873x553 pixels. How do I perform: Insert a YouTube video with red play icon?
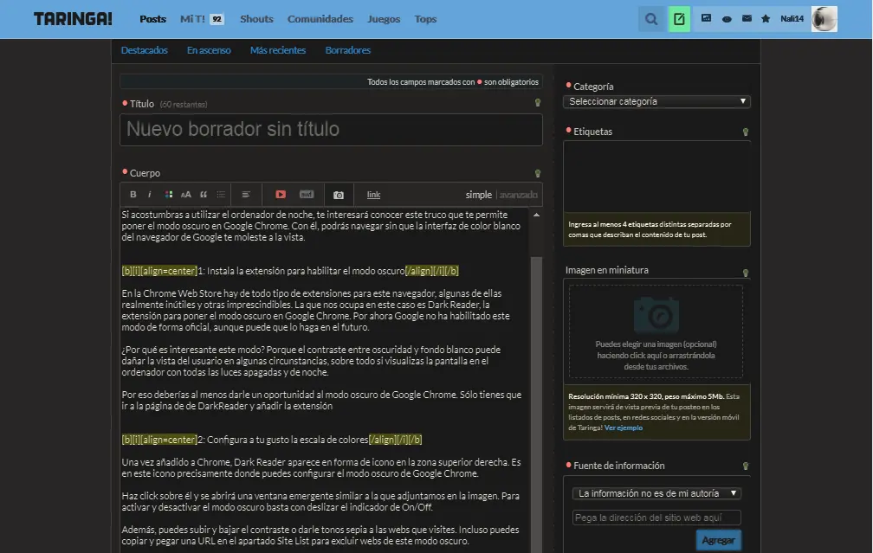[281, 194]
